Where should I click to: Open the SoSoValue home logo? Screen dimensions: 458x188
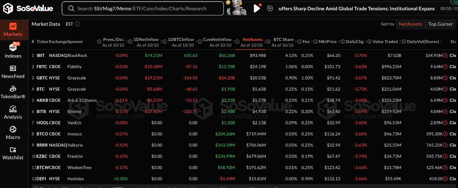(x=28, y=9)
